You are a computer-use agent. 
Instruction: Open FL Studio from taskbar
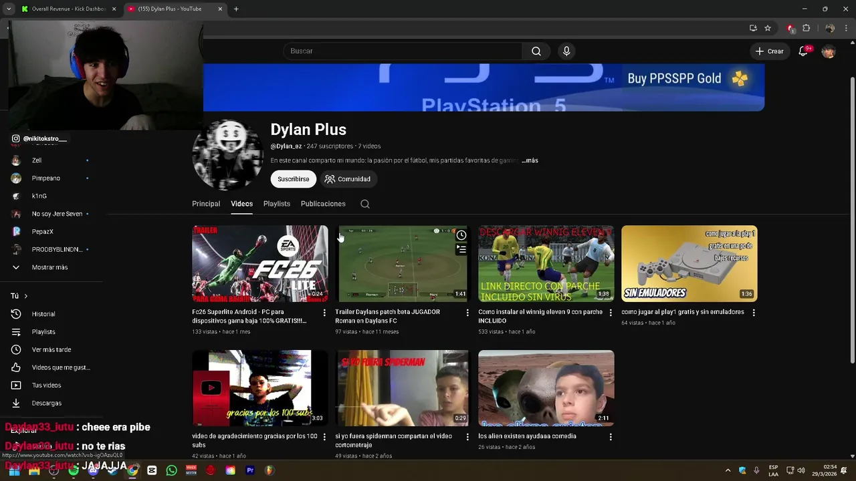270,470
